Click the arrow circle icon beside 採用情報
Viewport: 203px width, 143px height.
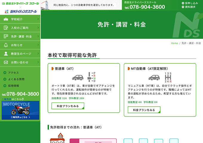(5, 86)
